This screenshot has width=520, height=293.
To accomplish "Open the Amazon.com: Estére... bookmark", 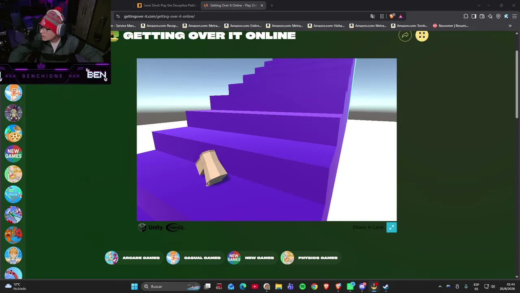I will click(243, 26).
